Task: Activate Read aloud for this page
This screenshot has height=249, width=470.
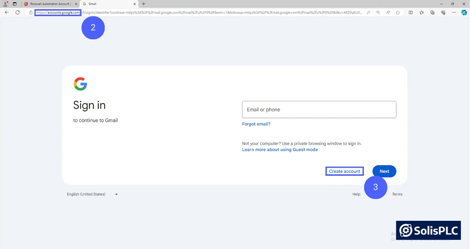Action: coord(388,12)
